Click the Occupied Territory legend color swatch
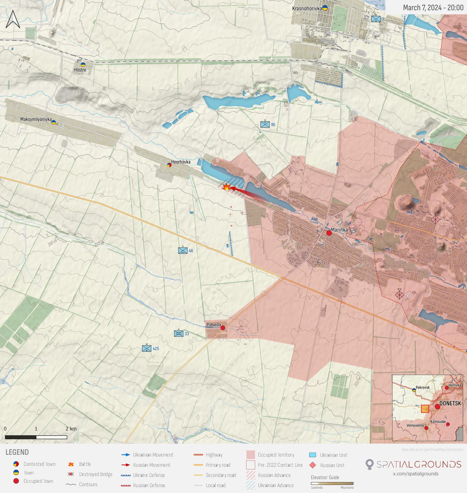 [251, 455]
